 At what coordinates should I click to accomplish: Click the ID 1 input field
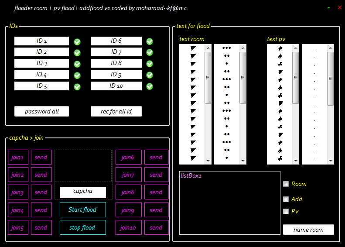coord(41,41)
